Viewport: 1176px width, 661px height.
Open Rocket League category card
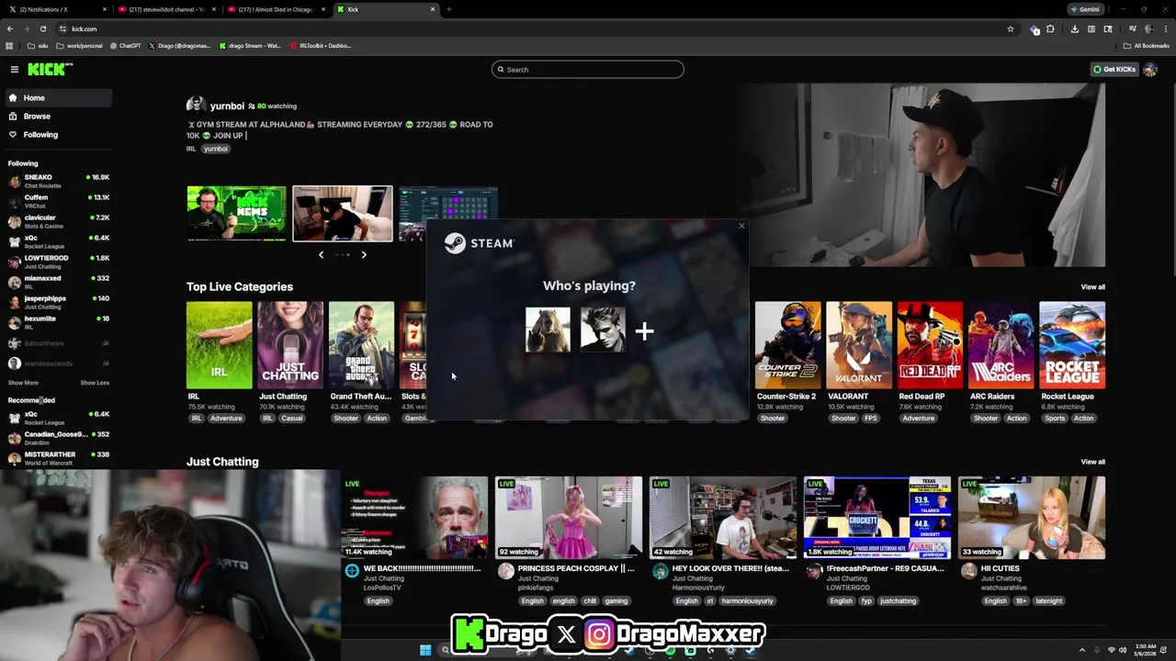point(1072,345)
